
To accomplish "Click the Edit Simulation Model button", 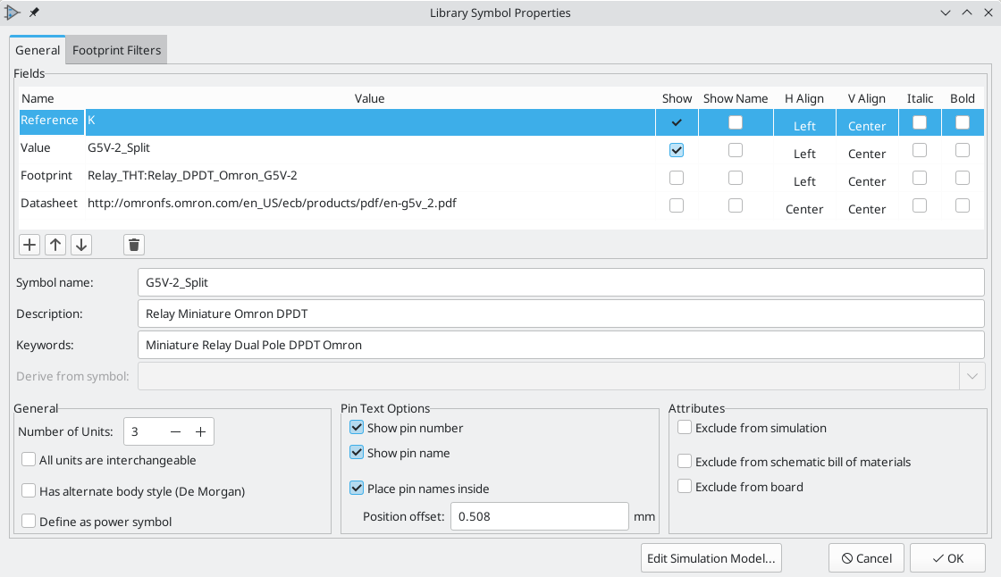I will pyautogui.click(x=711, y=558).
